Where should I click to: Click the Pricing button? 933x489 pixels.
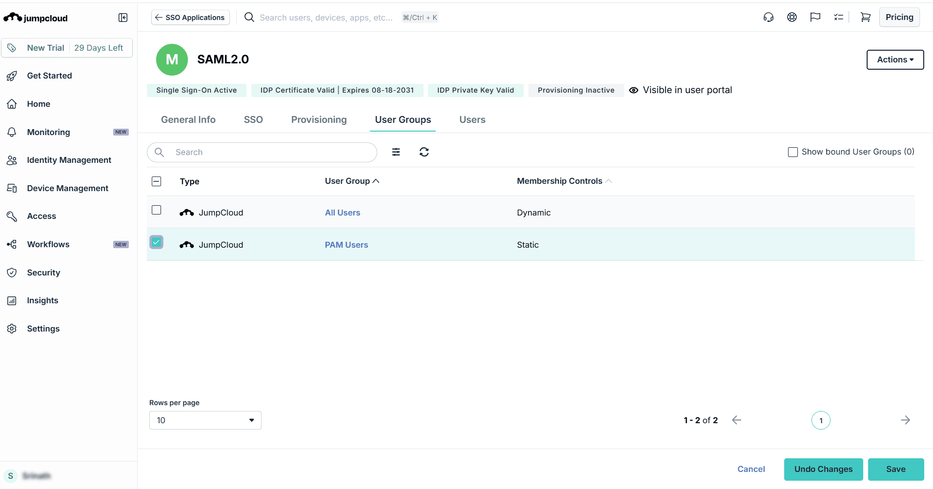point(899,17)
